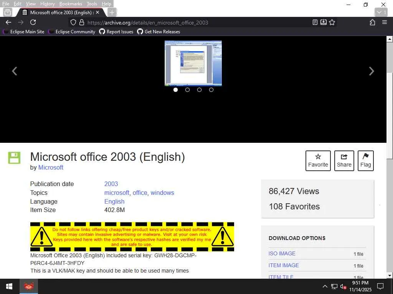393x294 pixels.
Task: Open the office topic link
Action: tap(140, 193)
